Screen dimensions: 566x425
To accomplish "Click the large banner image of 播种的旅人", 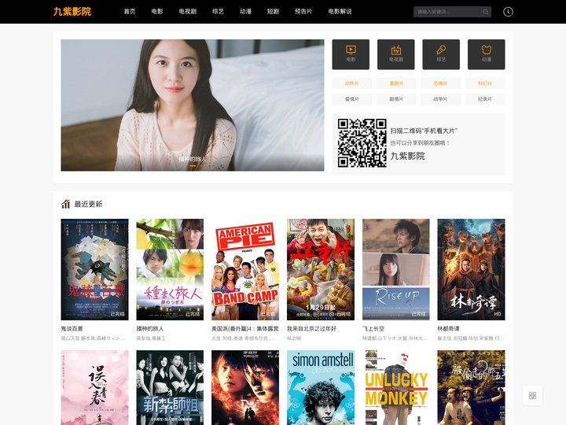I will (x=193, y=105).
